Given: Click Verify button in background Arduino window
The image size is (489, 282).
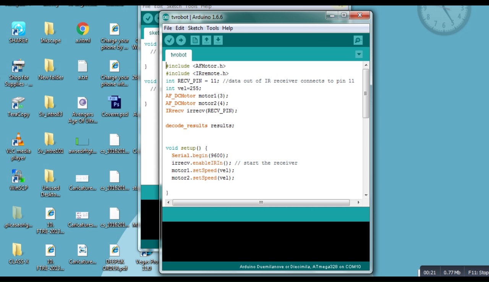Looking at the screenshot, I should [148, 18].
